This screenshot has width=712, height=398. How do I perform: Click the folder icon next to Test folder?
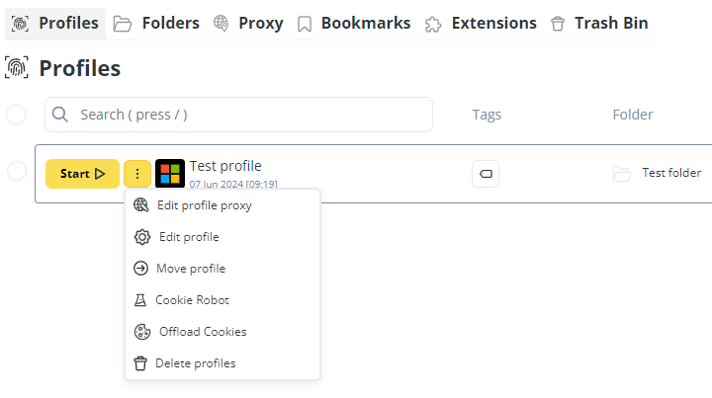(x=622, y=174)
